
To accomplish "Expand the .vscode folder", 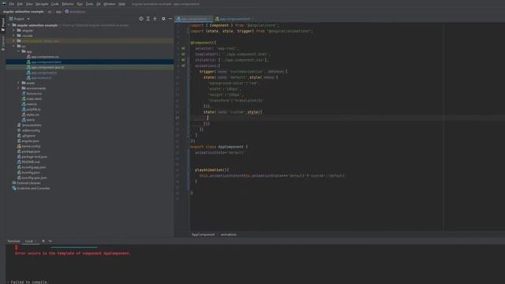I will click(14, 35).
